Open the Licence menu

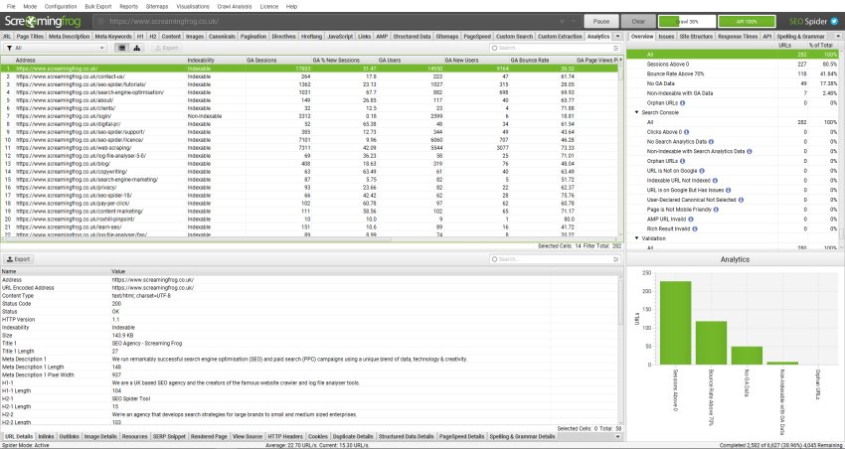click(x=269, y=7)
